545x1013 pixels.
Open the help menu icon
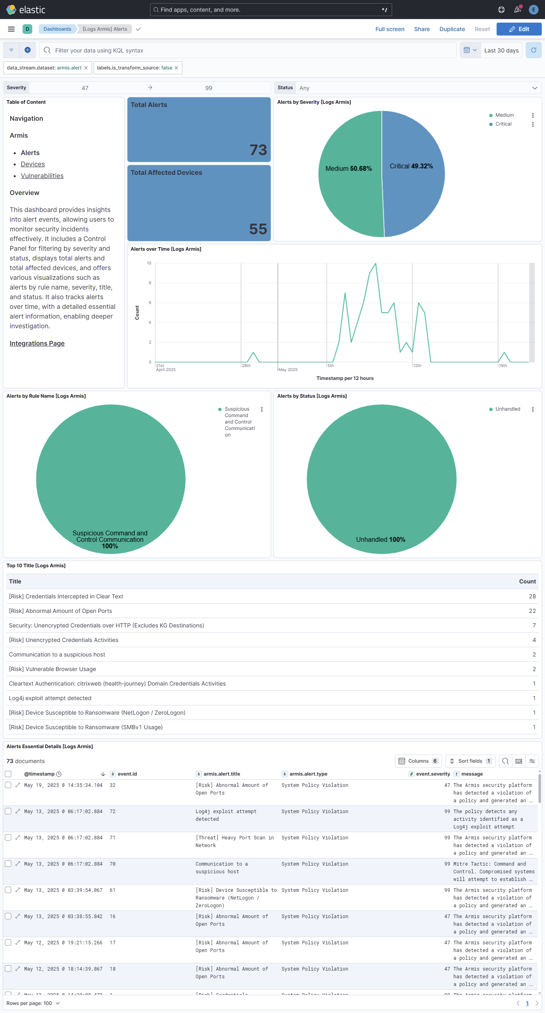(501, 10)
